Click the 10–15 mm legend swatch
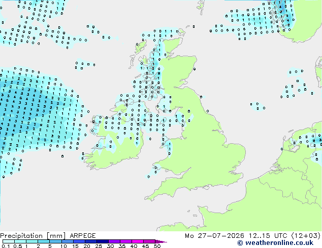Viewport: 322px width, 248px height. pos(68,241)
